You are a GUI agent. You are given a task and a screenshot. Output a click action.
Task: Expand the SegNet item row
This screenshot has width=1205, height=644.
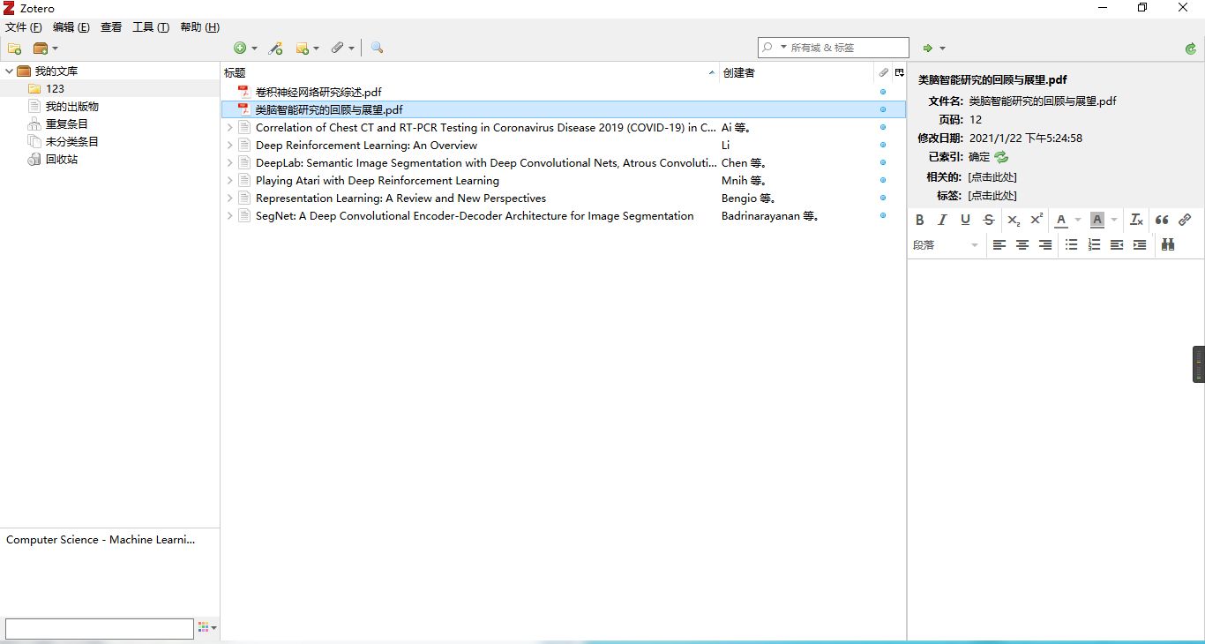coord(229,216)
